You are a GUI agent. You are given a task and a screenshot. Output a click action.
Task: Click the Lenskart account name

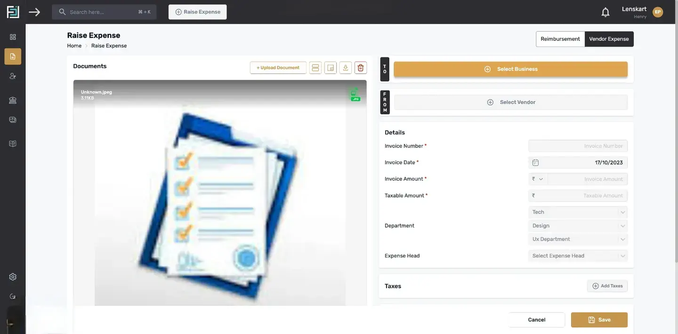(634, 9)
